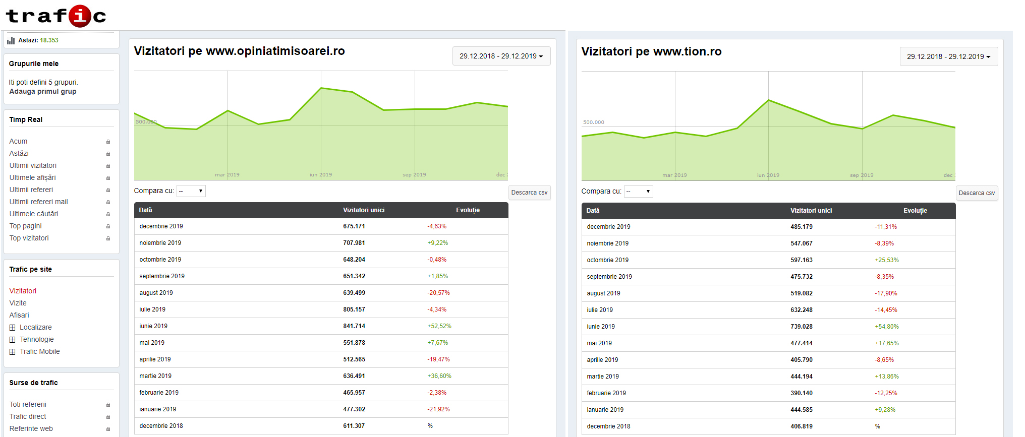Click the +54,80% evolution in tion.ro table
1025x437 pixels.
pyautogui.click(x=887, y=327)
